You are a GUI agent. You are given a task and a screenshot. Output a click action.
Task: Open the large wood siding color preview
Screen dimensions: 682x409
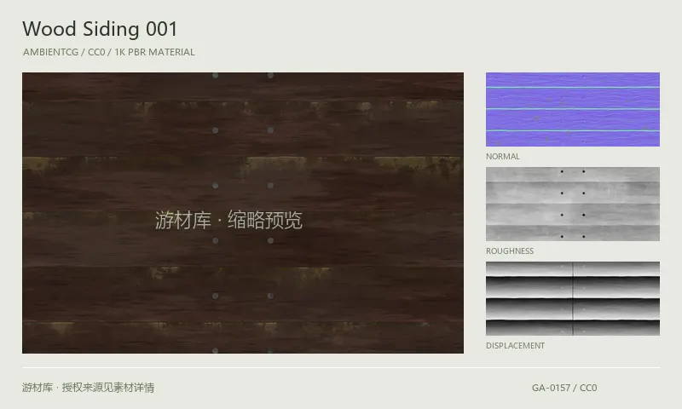point(243,212)
